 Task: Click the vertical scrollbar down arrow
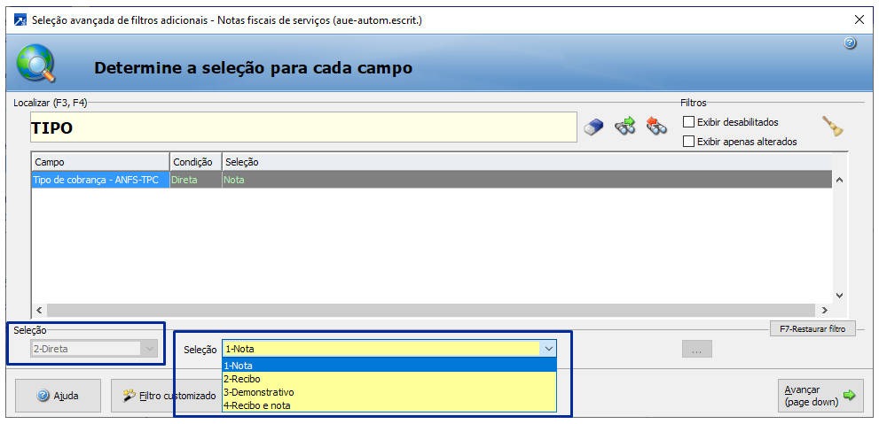[x=839, y=295]
